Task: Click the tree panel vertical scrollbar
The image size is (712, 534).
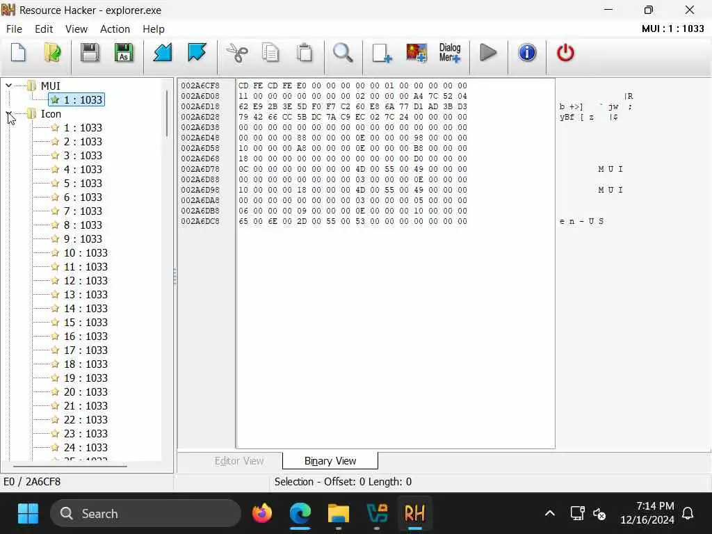Action: pyautogui.click(x=167, y=113)
